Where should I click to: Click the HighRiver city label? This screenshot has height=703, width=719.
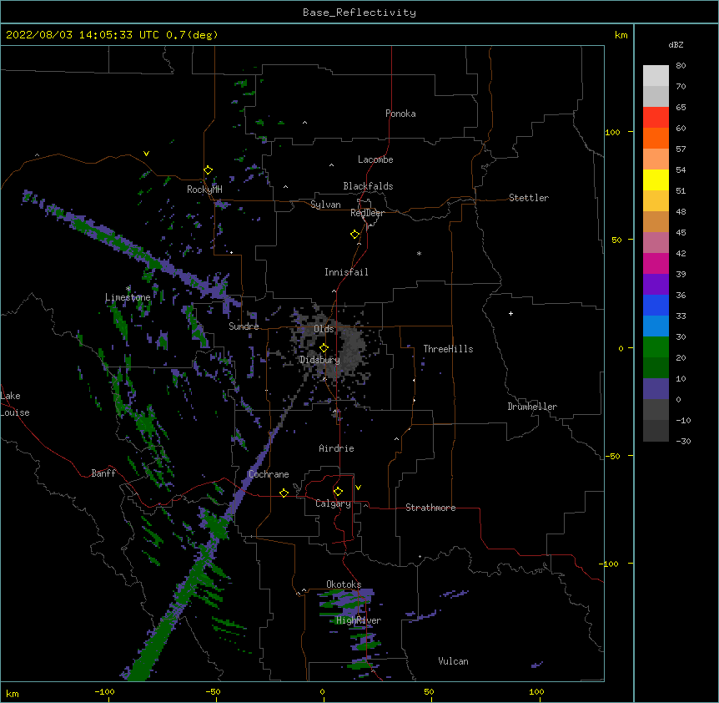click(x=359, y=620)
